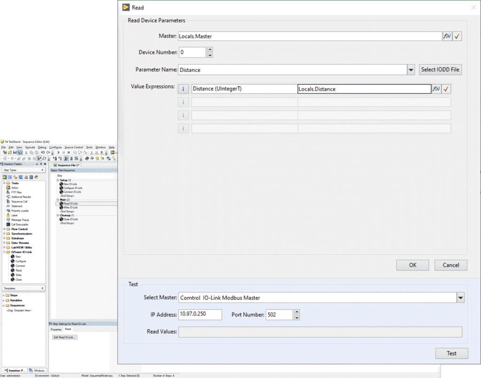
Task: Click the f(x) expression browser beside Master field
Action: point(447,36)
